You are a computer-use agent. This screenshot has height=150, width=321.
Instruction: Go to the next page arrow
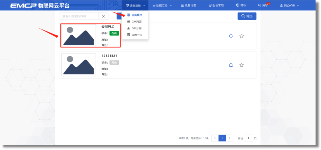[229, 138]
